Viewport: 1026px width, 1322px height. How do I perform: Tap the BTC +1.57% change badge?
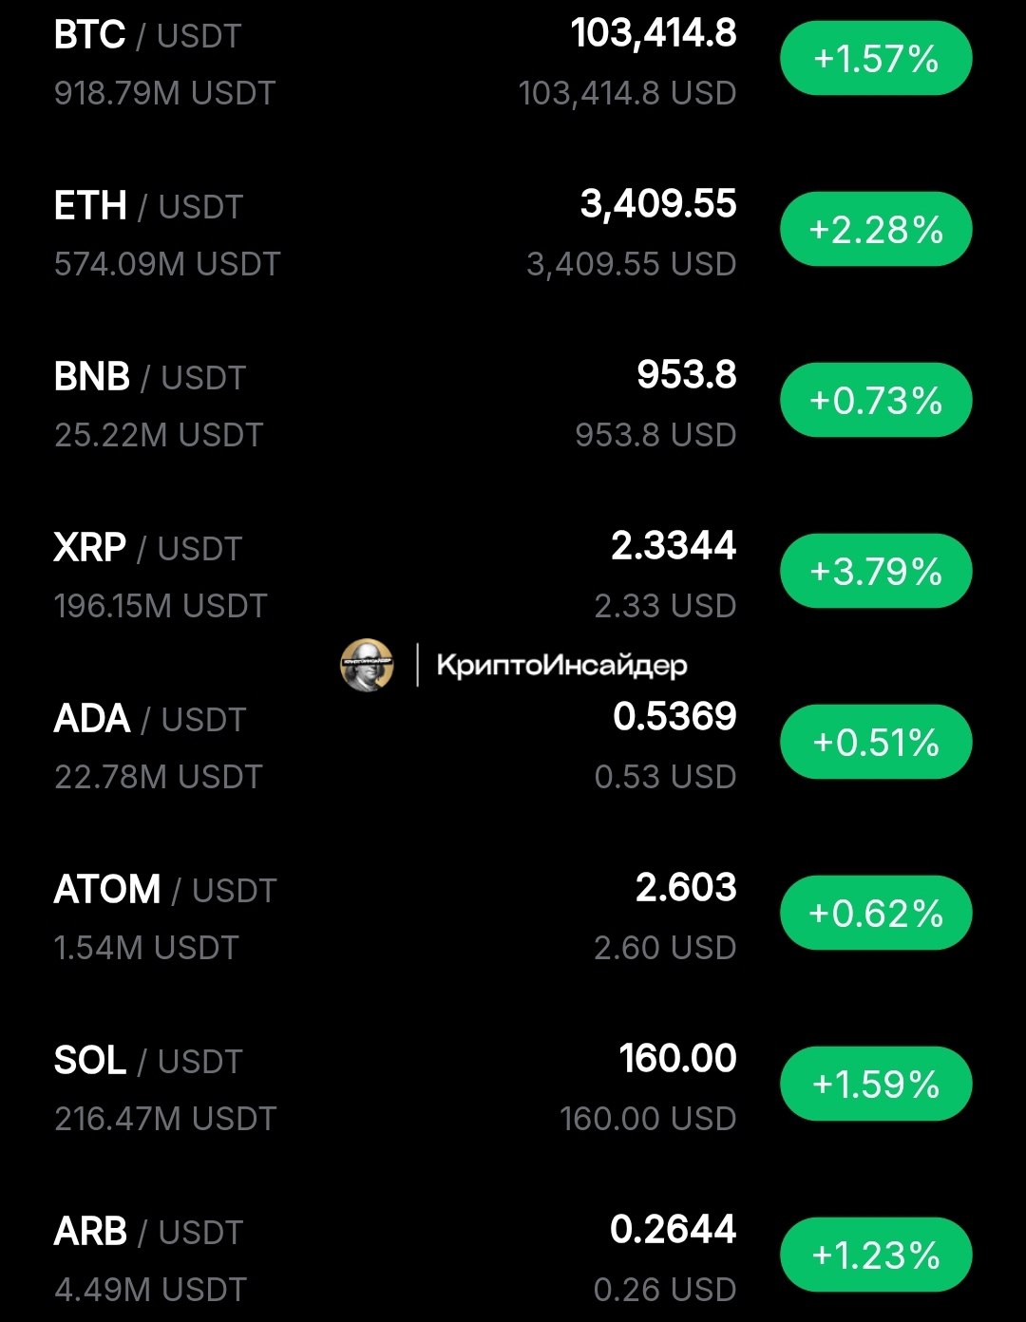coord(876,59)
